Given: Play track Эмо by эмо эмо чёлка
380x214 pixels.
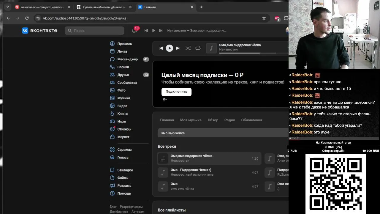Looking at the screenshot, I should click(209, 186).
